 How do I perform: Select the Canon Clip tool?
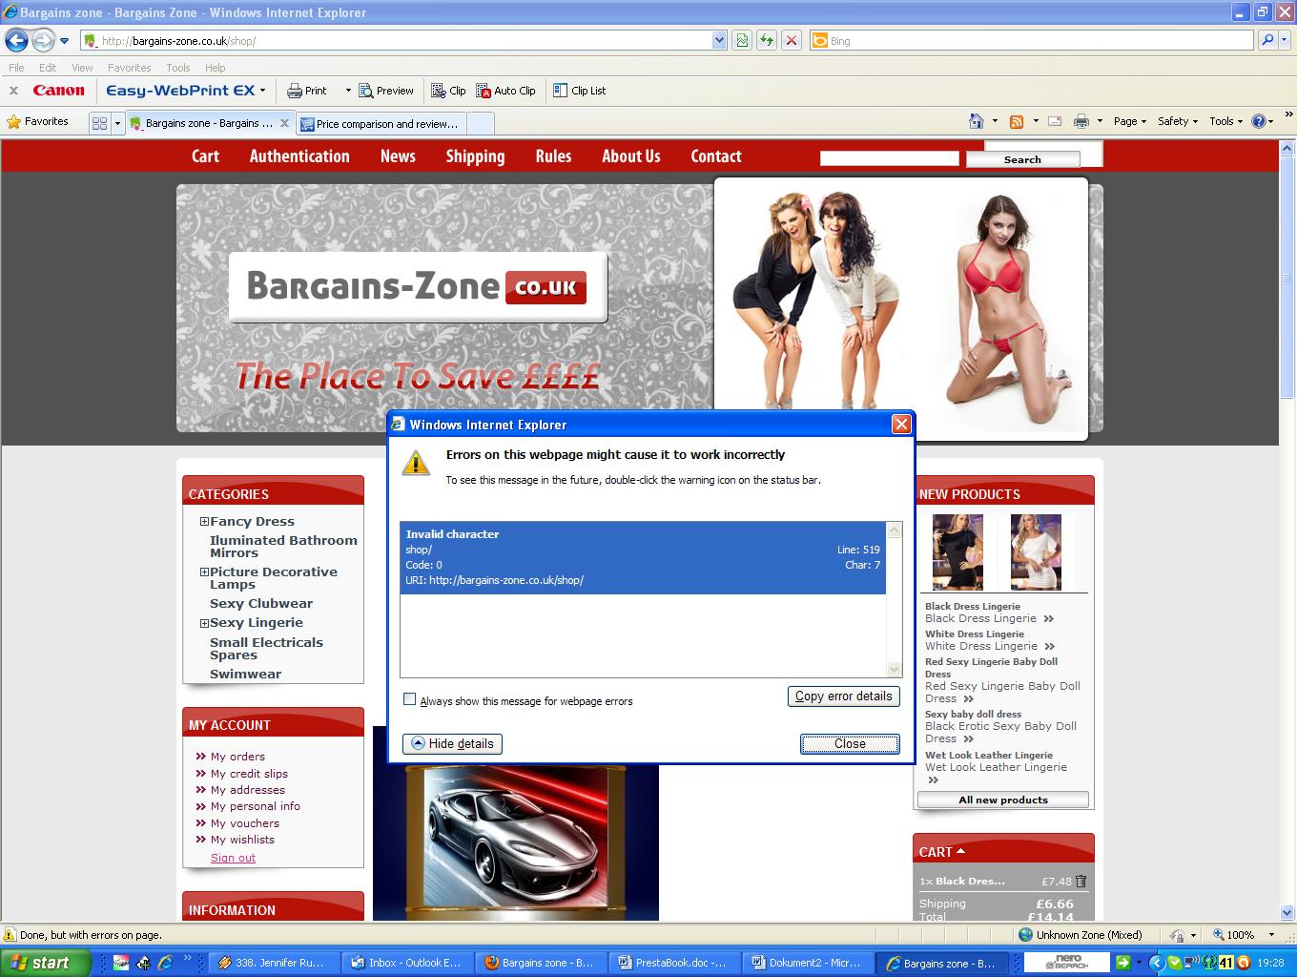point(448,91)
